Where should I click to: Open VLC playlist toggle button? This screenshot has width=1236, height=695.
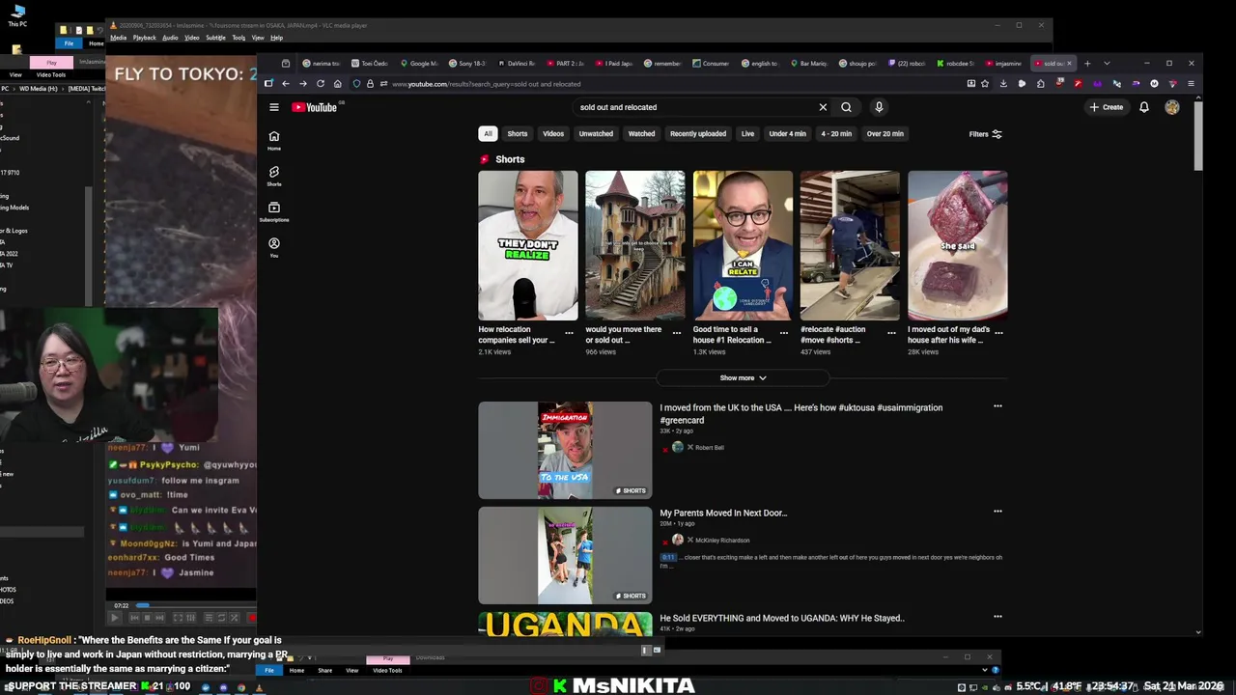pos(208,618)
